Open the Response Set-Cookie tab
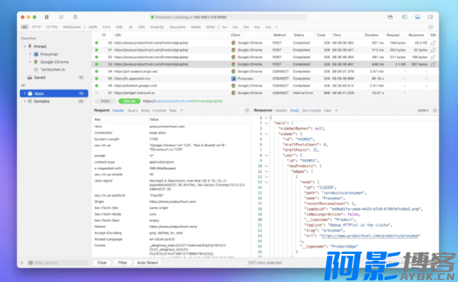Screen dimensions: 458x282 [311, 111]
